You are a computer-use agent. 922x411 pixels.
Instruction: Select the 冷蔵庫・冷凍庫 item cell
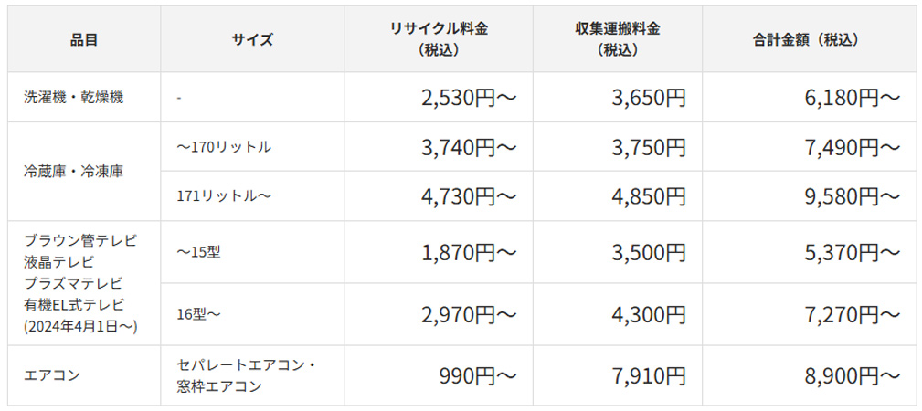click(73, 172)
